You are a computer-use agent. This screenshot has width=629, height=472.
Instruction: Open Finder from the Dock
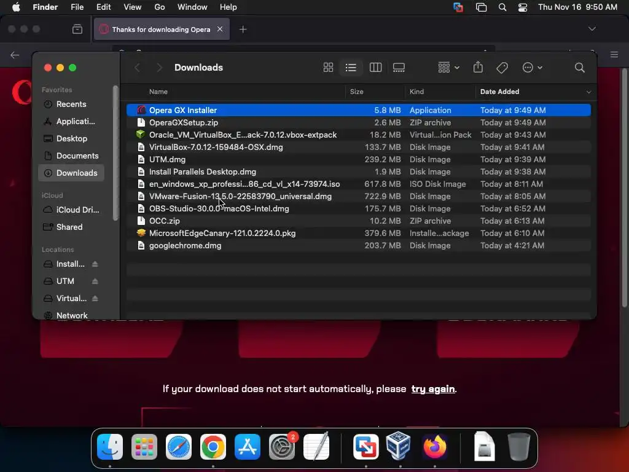110,446
